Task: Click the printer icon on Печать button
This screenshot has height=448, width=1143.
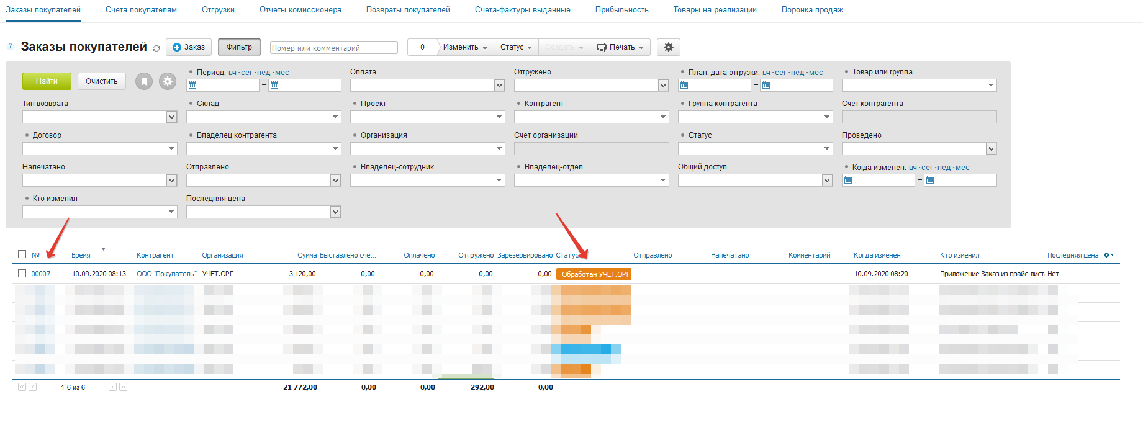Action: pyautogui.click(x=602, y=47)
